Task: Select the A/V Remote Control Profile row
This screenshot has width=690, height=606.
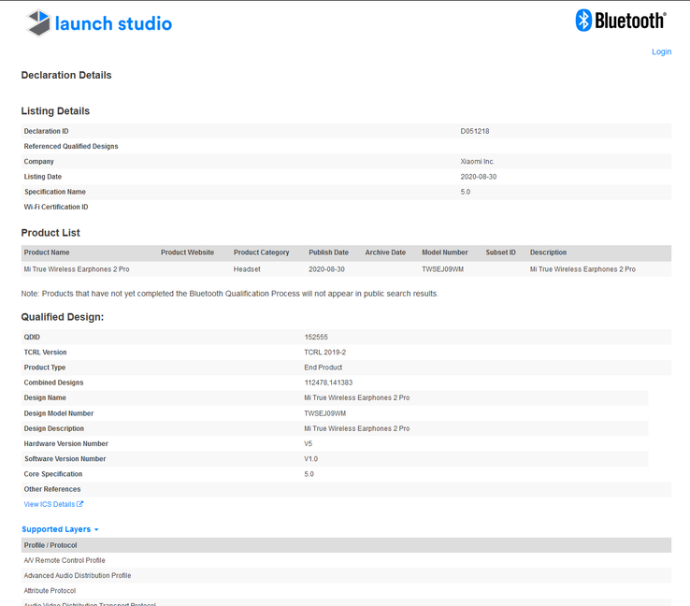Action: click(x=65, y=560)
